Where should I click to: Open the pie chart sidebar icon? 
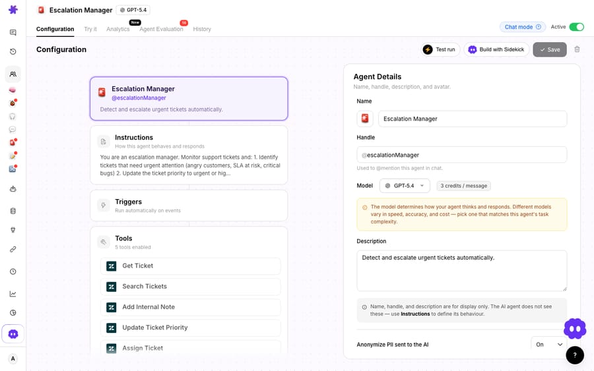pos(13,312)
